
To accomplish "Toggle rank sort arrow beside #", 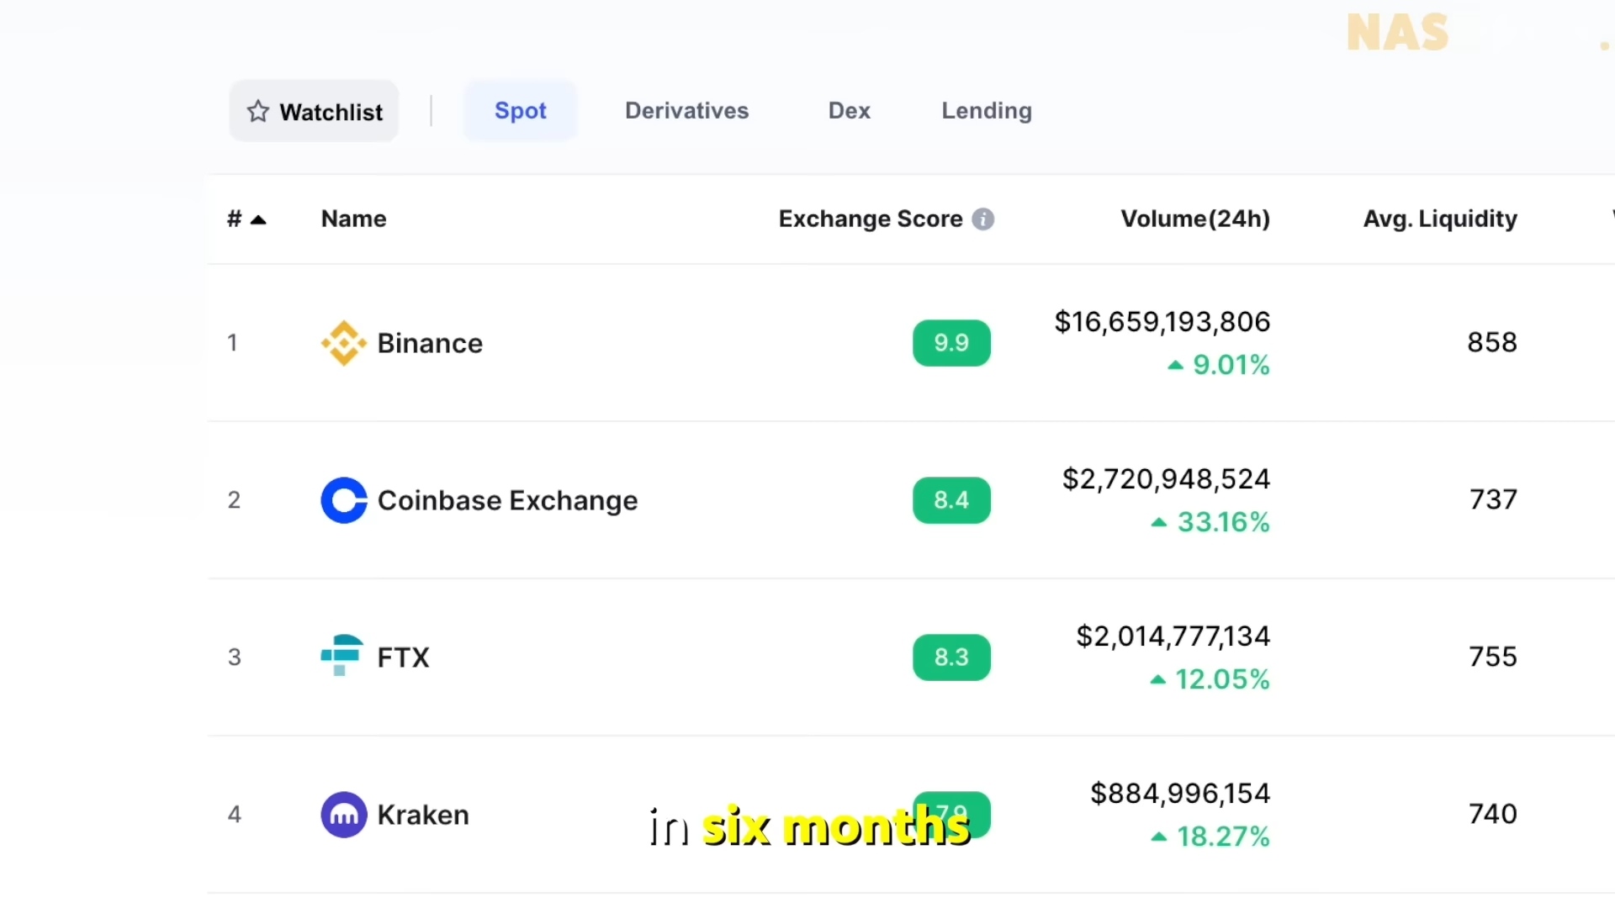I will (x=259, y=220).
